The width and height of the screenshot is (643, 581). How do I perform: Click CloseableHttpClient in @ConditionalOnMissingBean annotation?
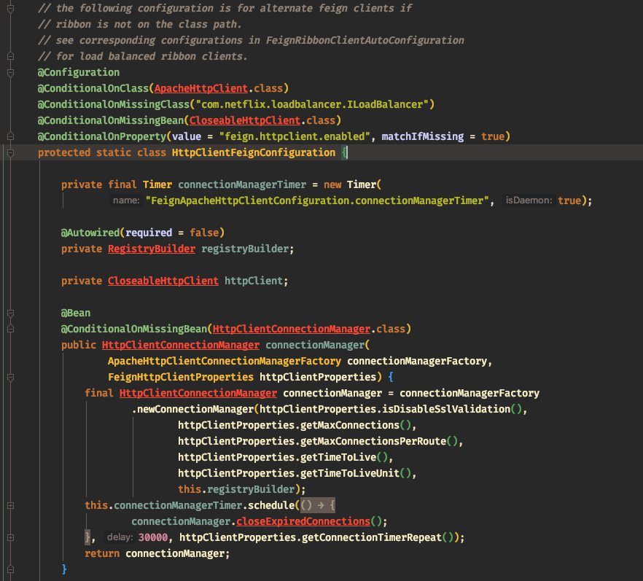pos(245,120)
